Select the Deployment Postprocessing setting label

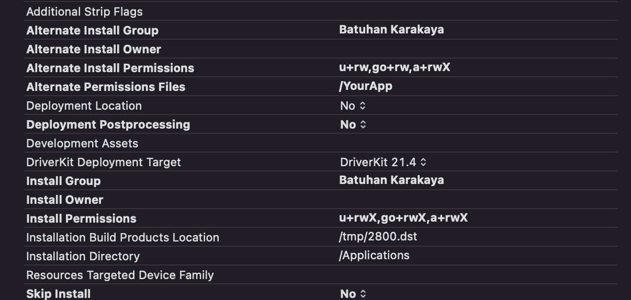[x=108, y=124]
